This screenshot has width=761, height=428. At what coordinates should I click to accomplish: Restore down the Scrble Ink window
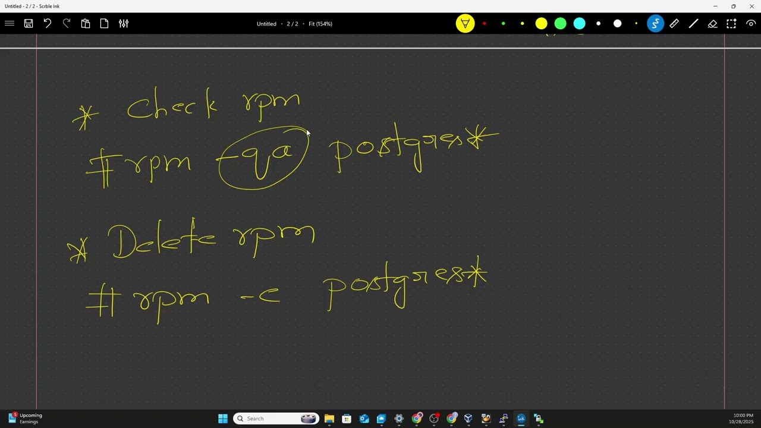[x=733, y=6]
